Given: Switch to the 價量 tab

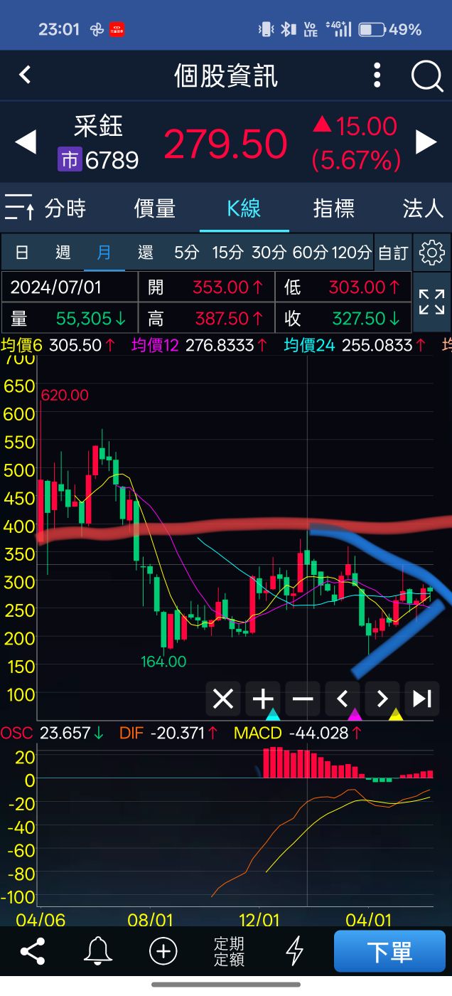Looking at the screenshot, I should 154,208.
